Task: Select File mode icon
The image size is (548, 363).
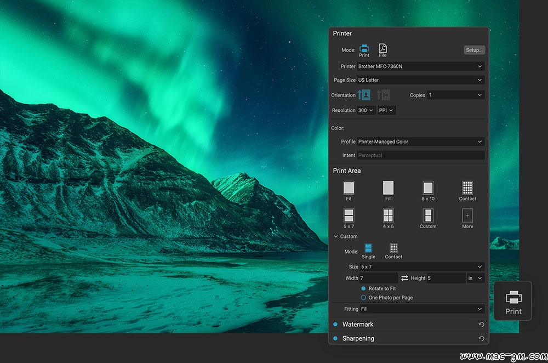Action: click(x=383, y=50)
